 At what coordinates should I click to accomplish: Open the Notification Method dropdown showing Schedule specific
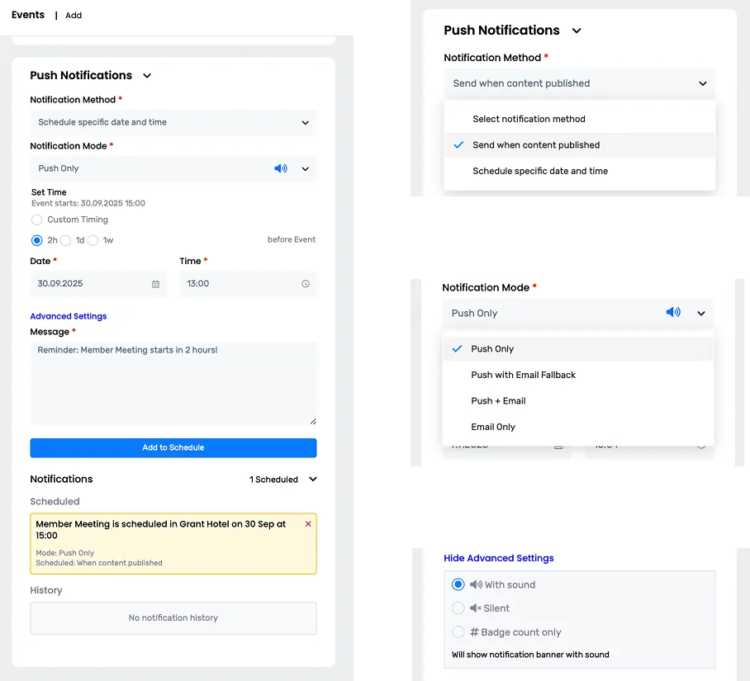[x=173, y=122]
